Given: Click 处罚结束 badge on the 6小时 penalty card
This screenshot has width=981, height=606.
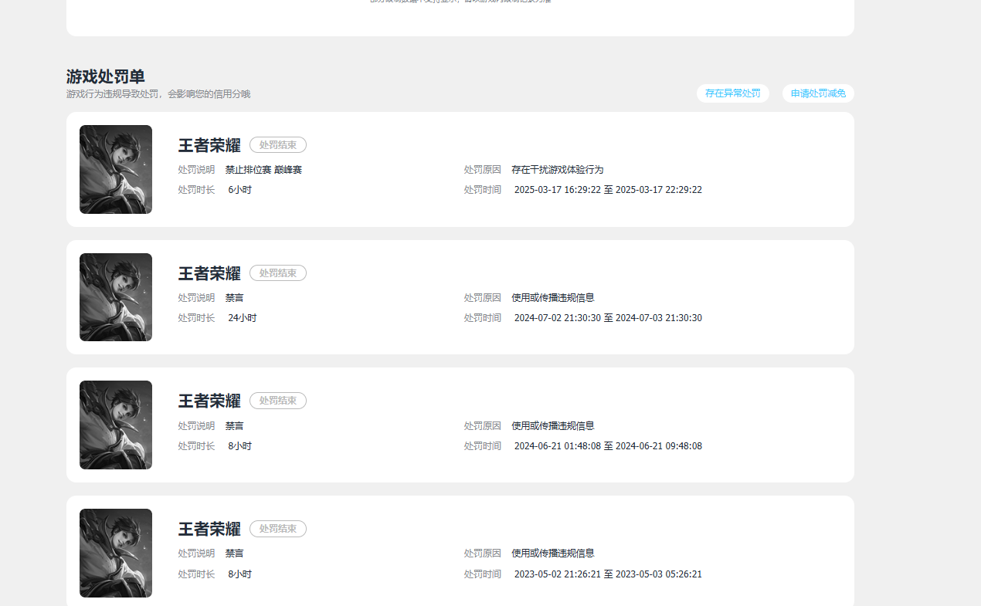Looking at the screenshot, I should pos(278,144).
